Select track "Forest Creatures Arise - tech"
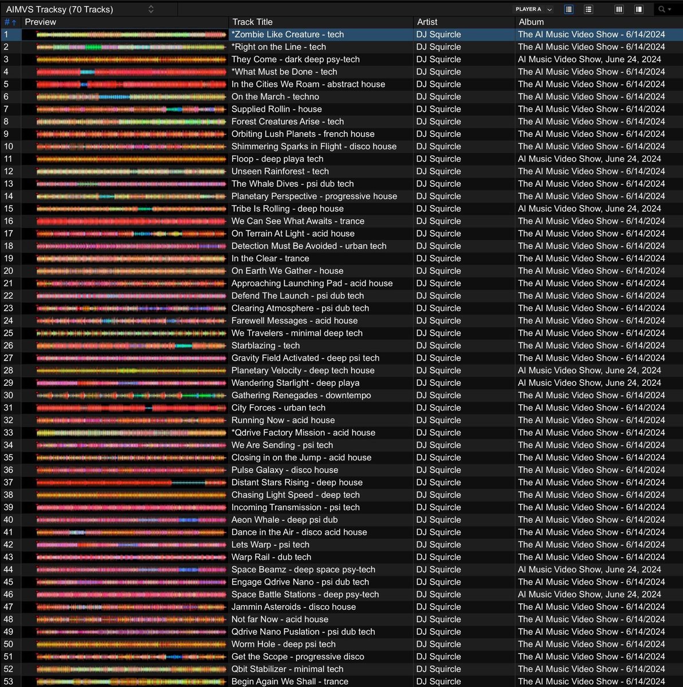Screen dimensions: 683x687 pyautogui.click(x=288, y=121)
